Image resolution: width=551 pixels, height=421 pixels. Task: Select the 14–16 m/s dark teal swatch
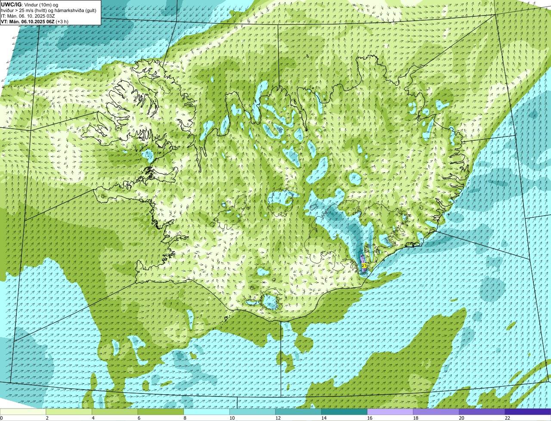(344, 412)
